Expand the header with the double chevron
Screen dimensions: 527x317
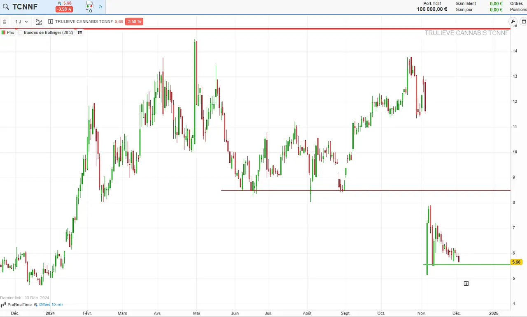(x=100, y=7)
